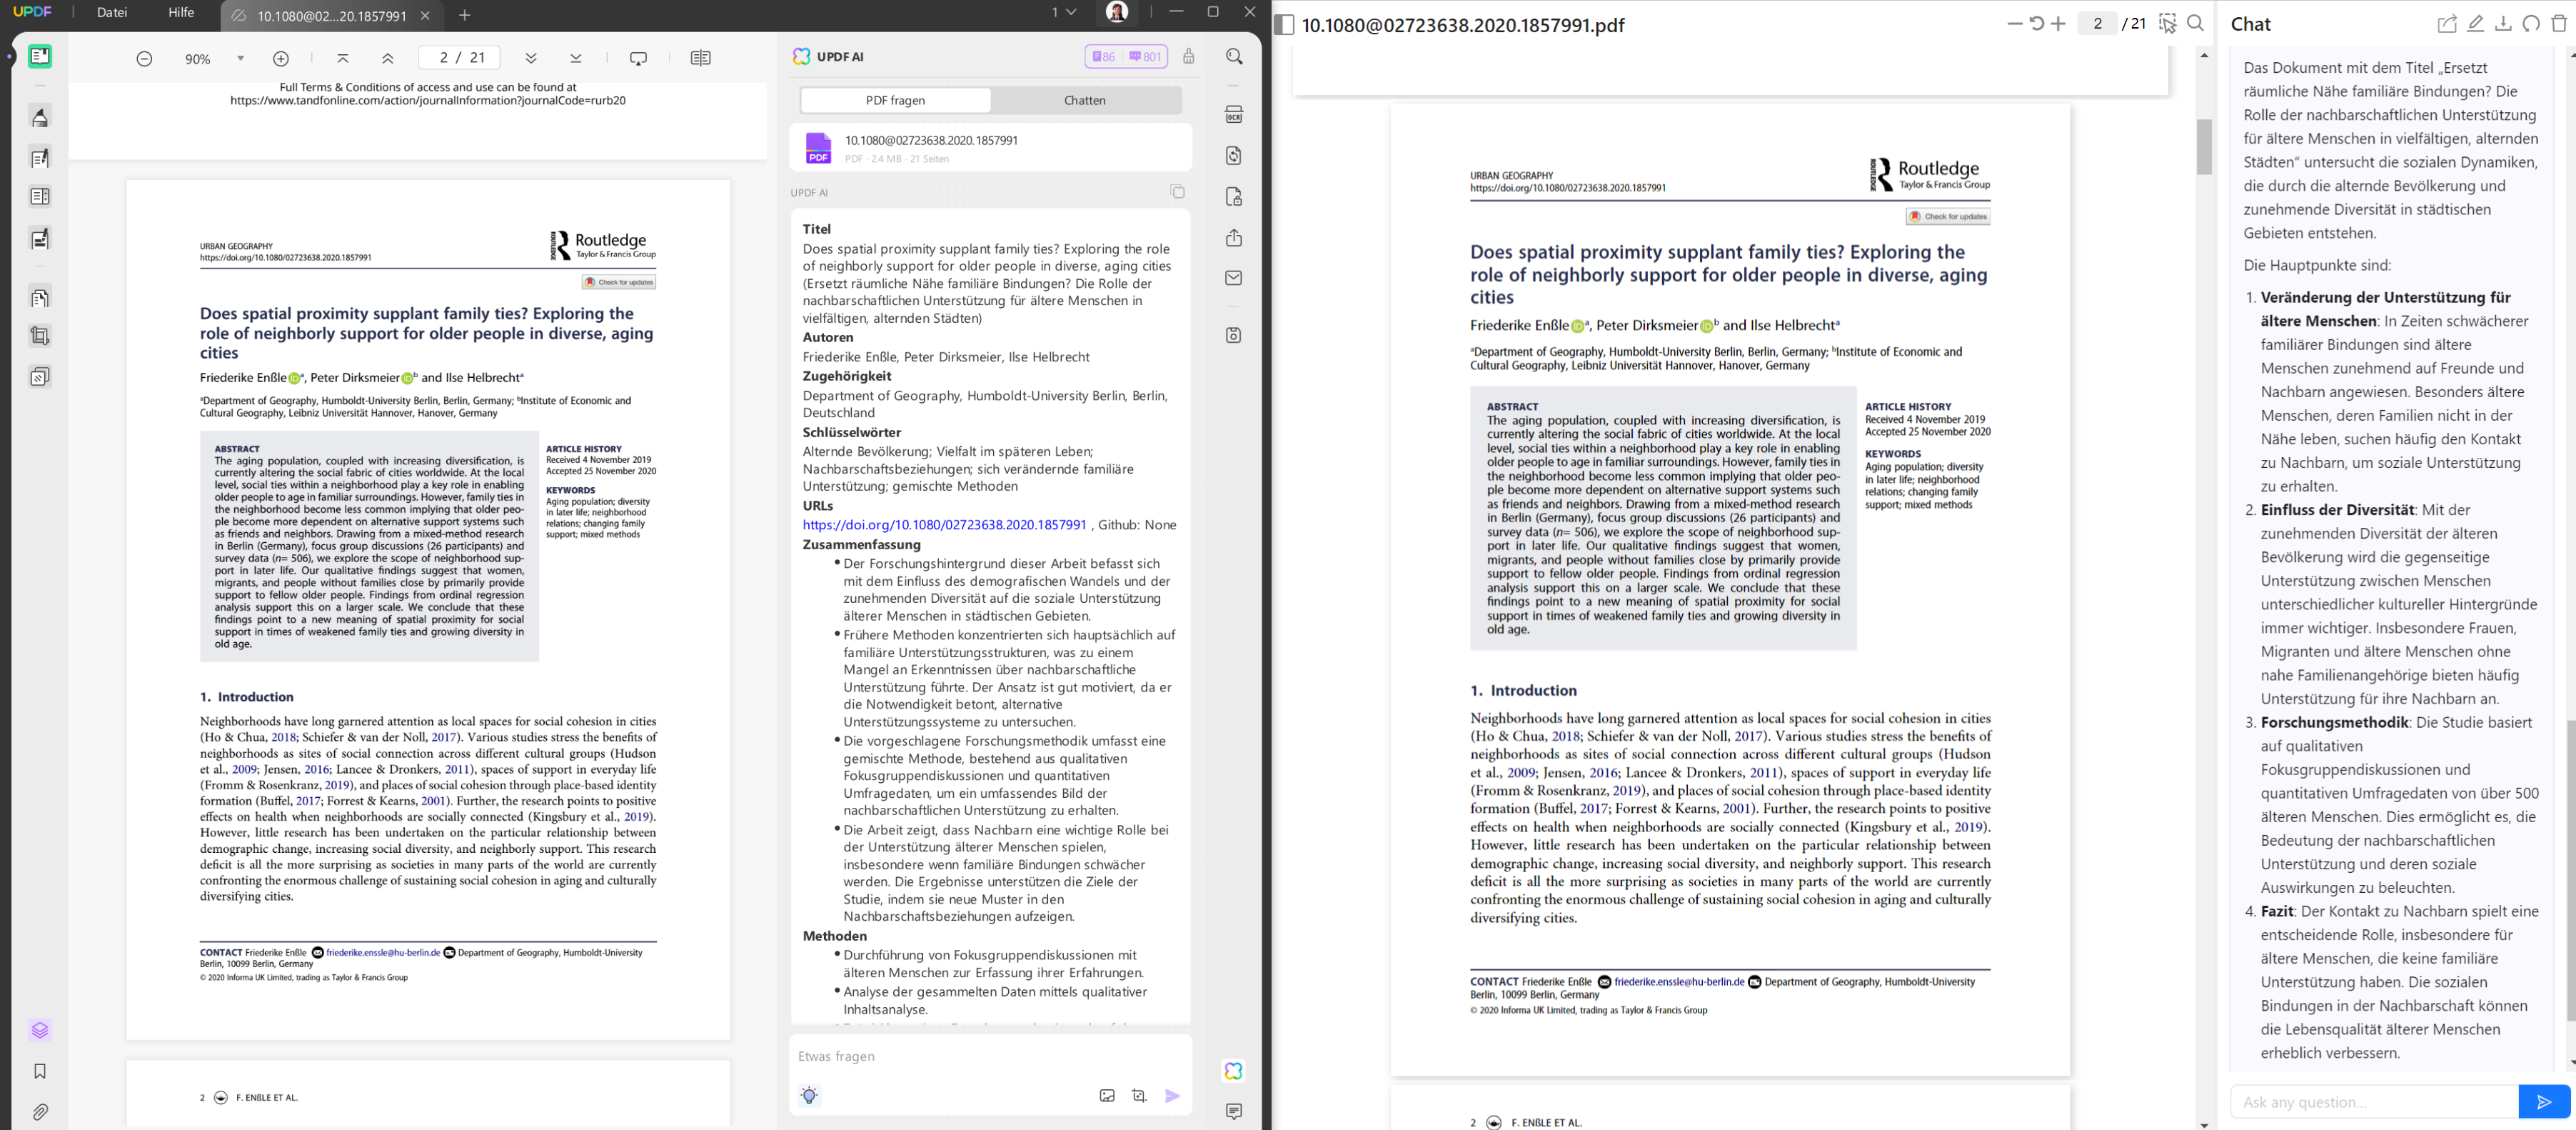This screenshot has height=1130, width=2576.
Task: Switch to the Chatten tab
Action: 1084,100
